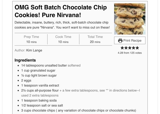This screenshot has width=160, height=114.
Task: Select the granulated sugar ingredient line
Action: point(38,70)
